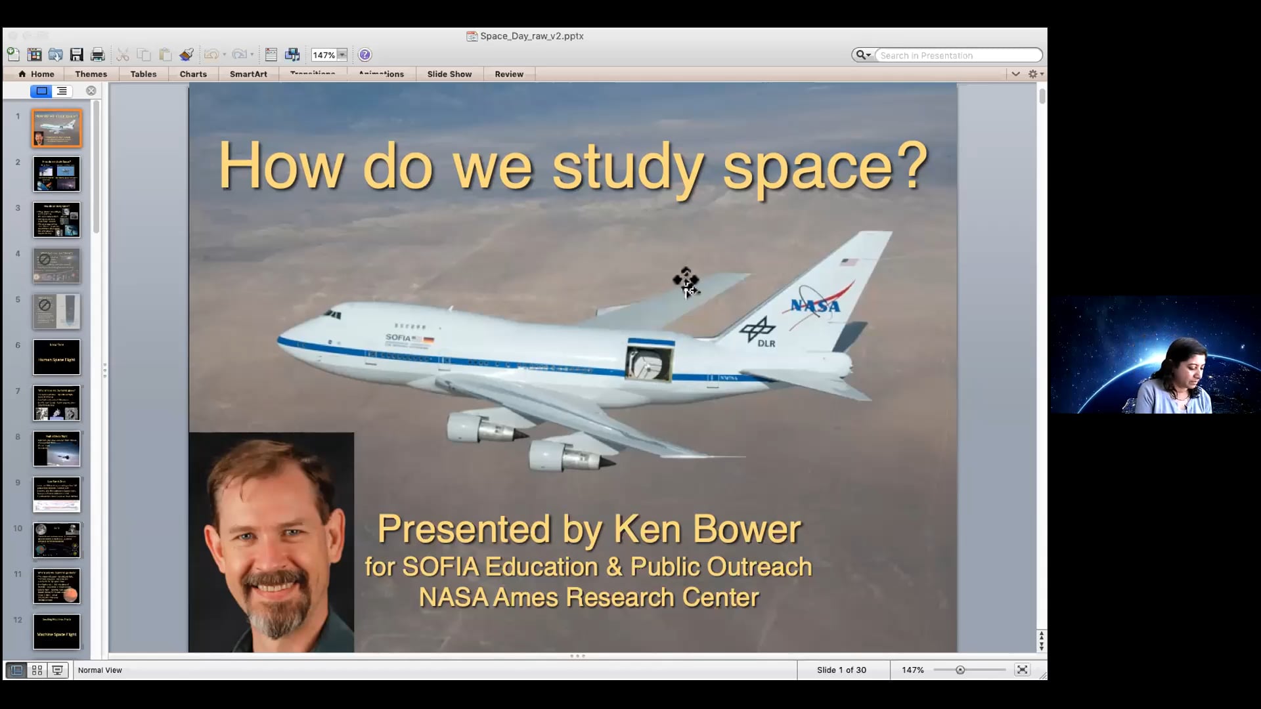
Task: Copy selection using the copy icon
Action: [144, 54]
